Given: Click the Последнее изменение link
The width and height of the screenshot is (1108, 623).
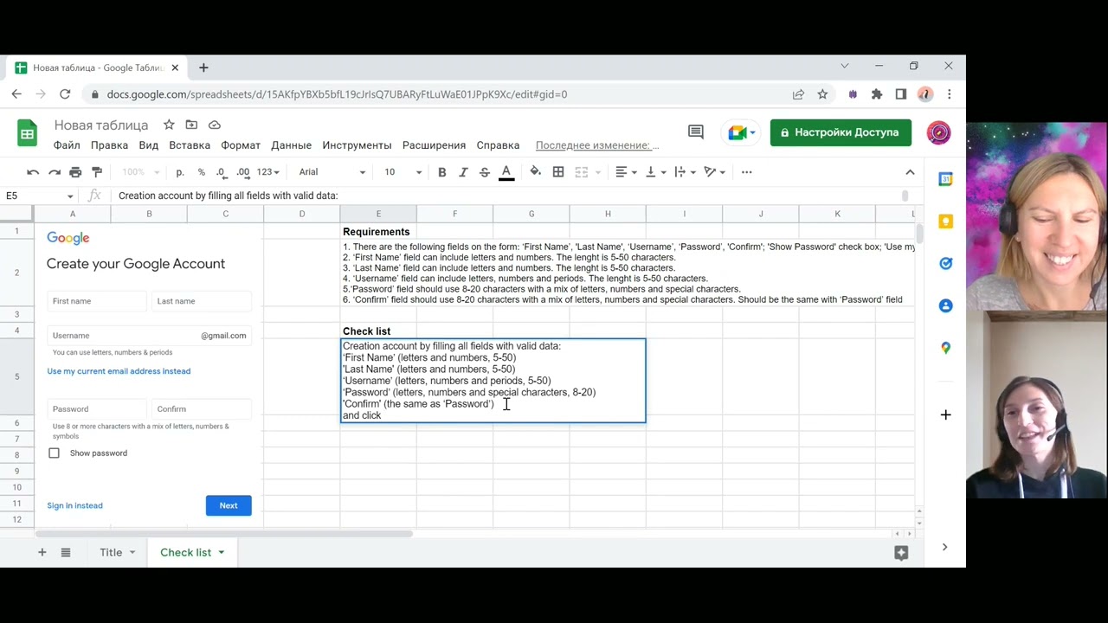Looking at the screenshot, I should (x=597, y=145).
